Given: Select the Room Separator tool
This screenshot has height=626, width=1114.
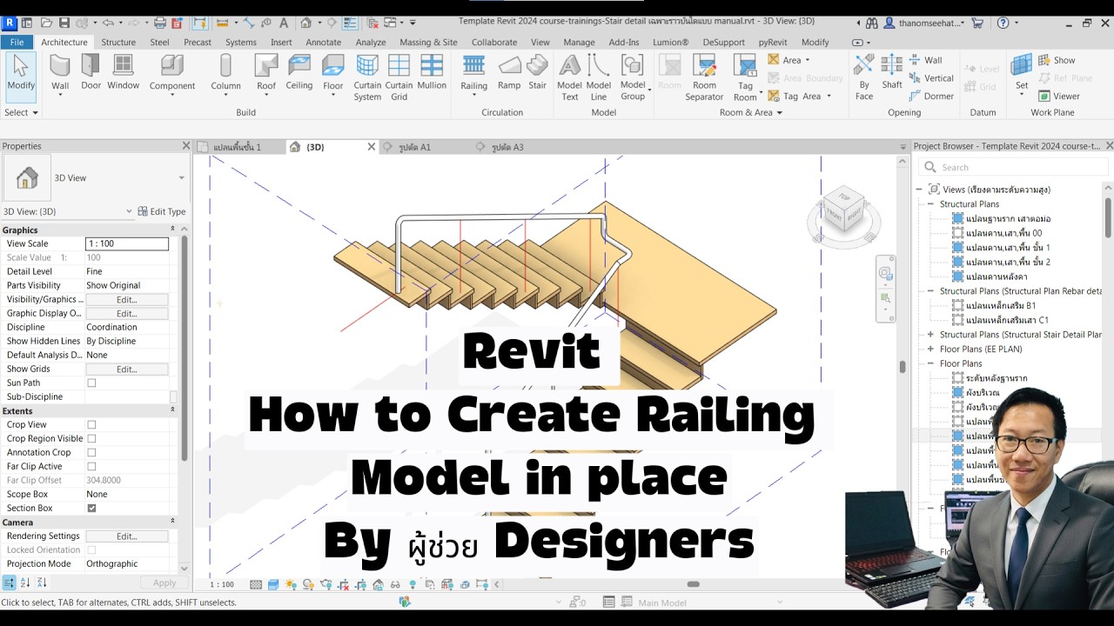Looking at the screenshot, I should 704,77.
